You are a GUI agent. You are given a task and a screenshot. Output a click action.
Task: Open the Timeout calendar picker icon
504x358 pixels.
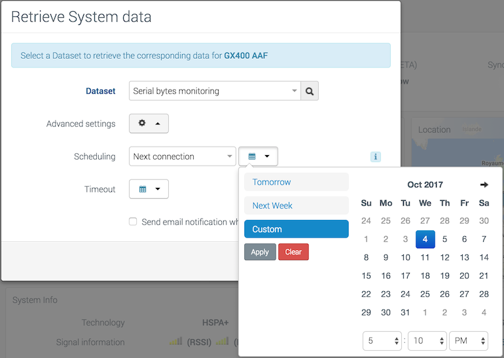pos(149,189)
